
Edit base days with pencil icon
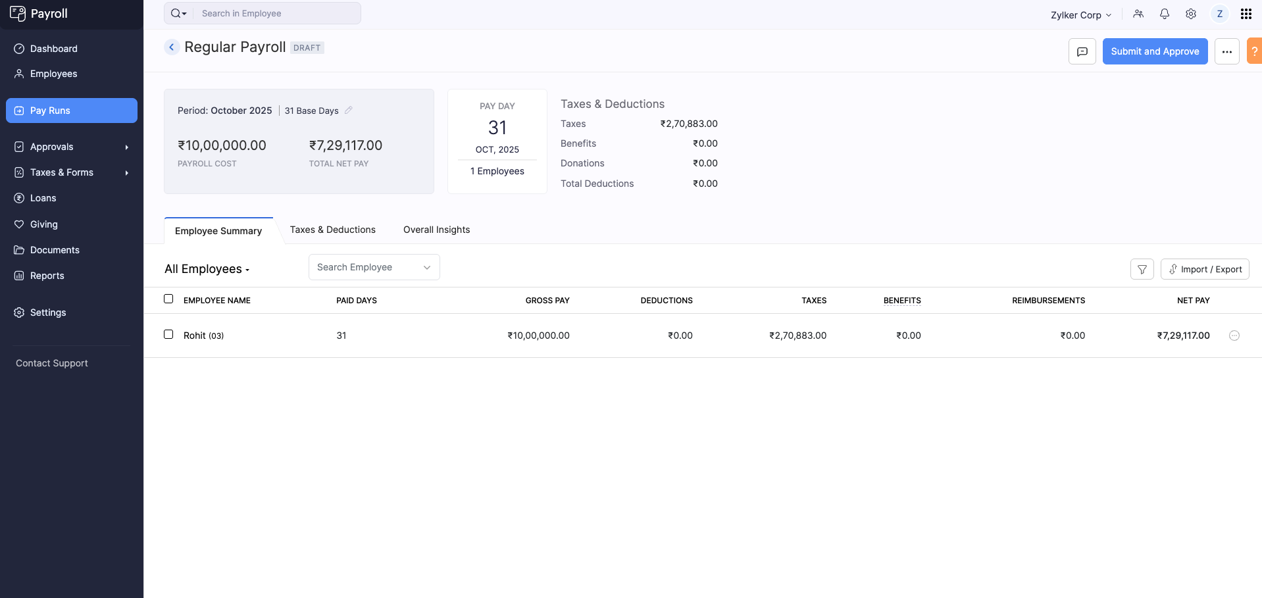tap(349, 111)
